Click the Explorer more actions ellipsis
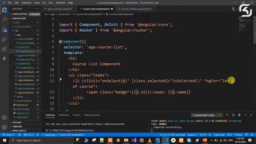 (37, 9)
